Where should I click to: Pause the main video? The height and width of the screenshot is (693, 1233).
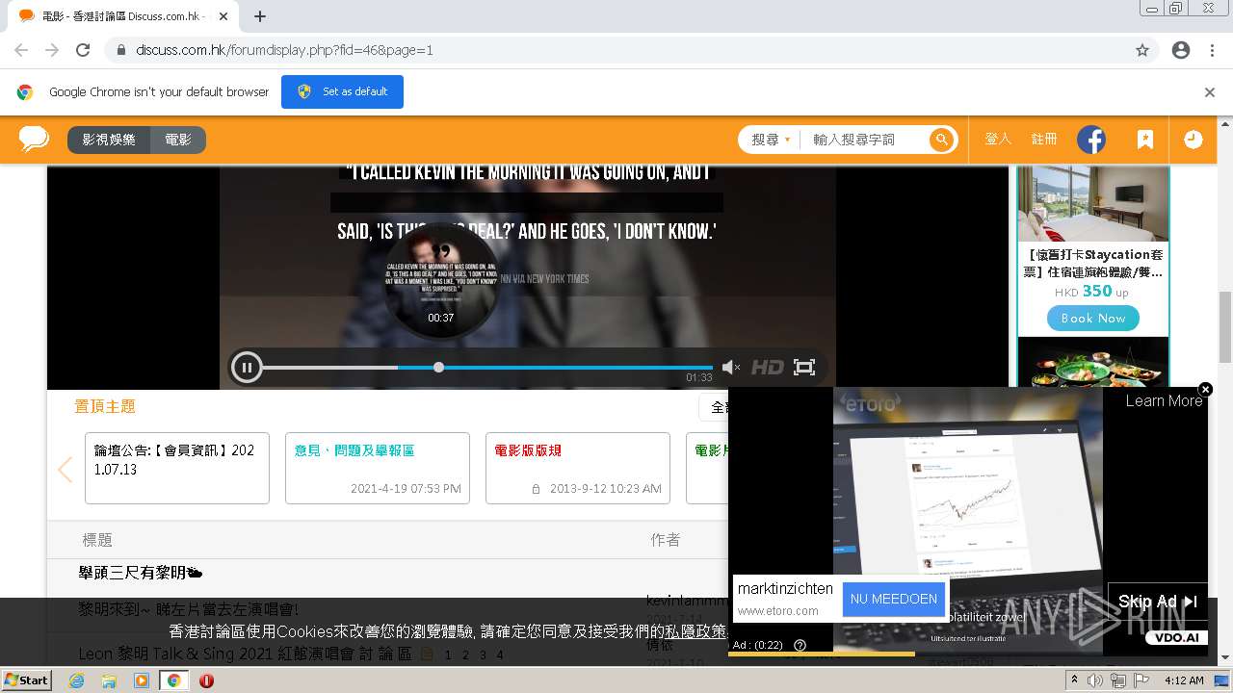point(247,367)
